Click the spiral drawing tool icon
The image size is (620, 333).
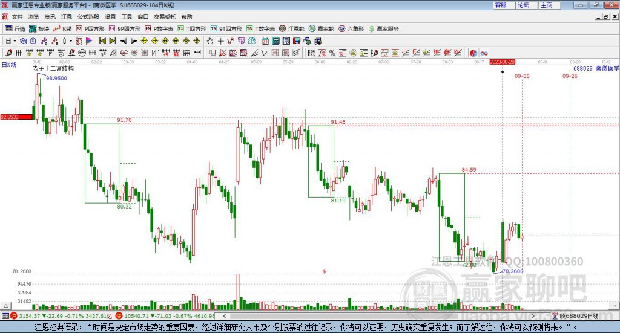[x=61, y=53]
